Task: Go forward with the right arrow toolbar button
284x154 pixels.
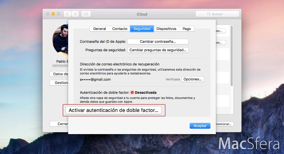Action: click(75, 14)
